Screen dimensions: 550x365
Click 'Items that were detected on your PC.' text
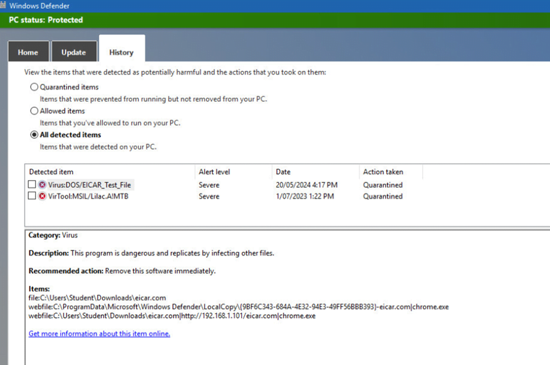[x=98, y=147]
